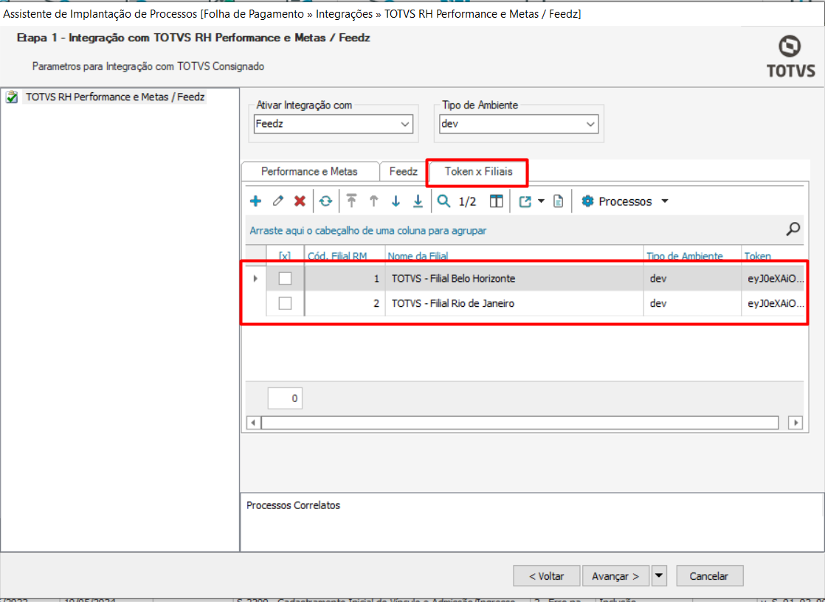825x602 pixels.
Task: Click the dev cell in Belo Horizonte row
Action: coord(692,278)
